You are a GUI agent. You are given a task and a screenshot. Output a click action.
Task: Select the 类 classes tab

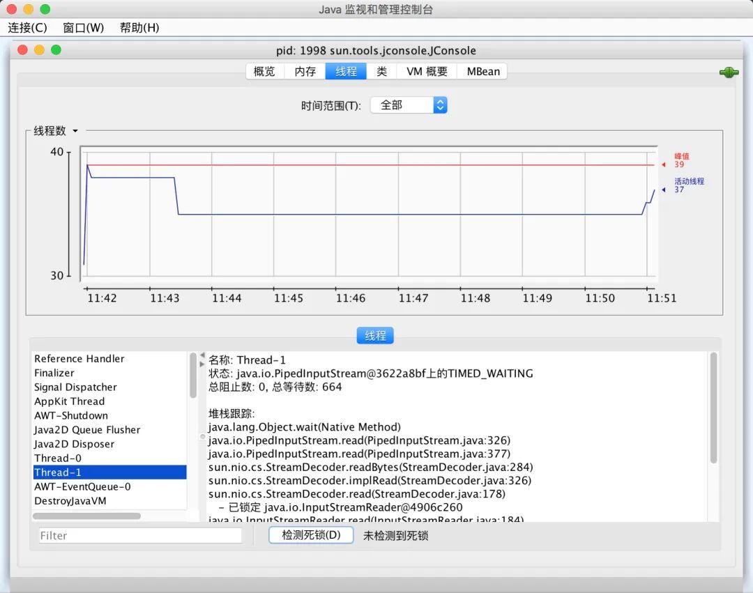point(381,72)
